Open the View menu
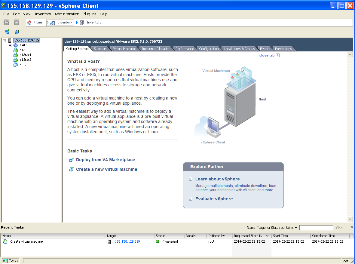 [x=27, y=14]
